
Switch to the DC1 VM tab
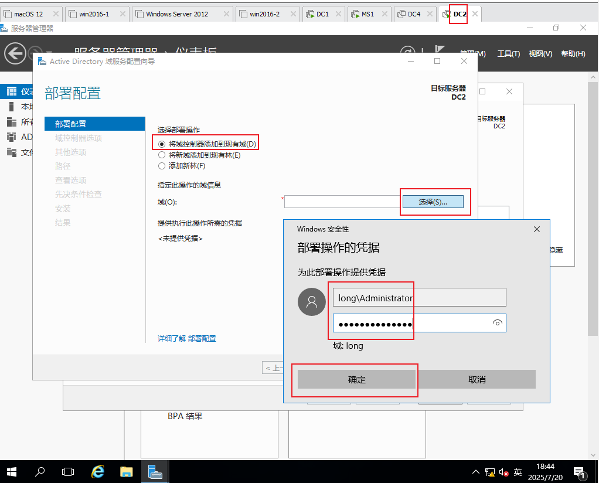click(x=322, y=14)
